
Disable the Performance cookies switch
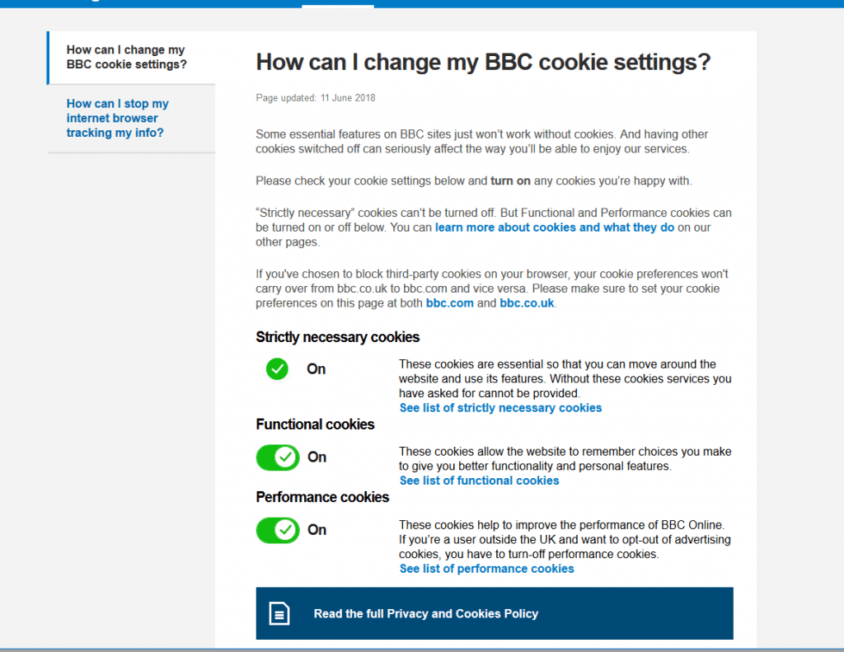tap(278, 530)
